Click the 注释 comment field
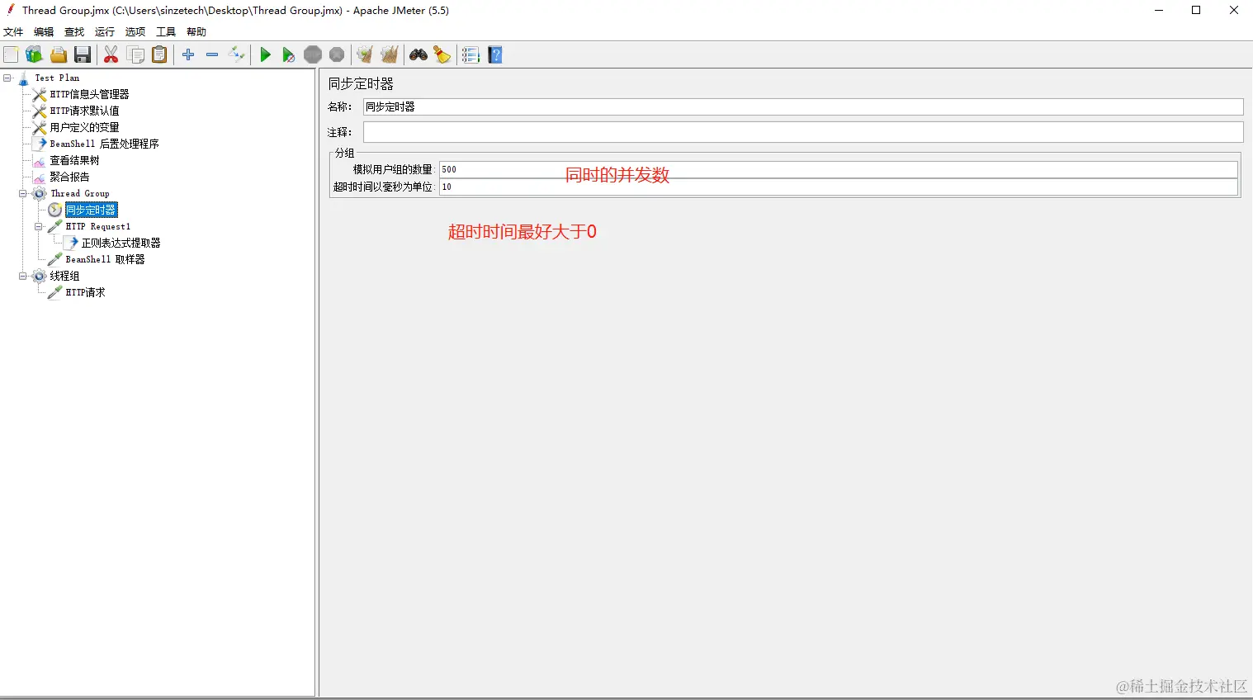The width and height of the screenshot is (1253, 700). 803,132
